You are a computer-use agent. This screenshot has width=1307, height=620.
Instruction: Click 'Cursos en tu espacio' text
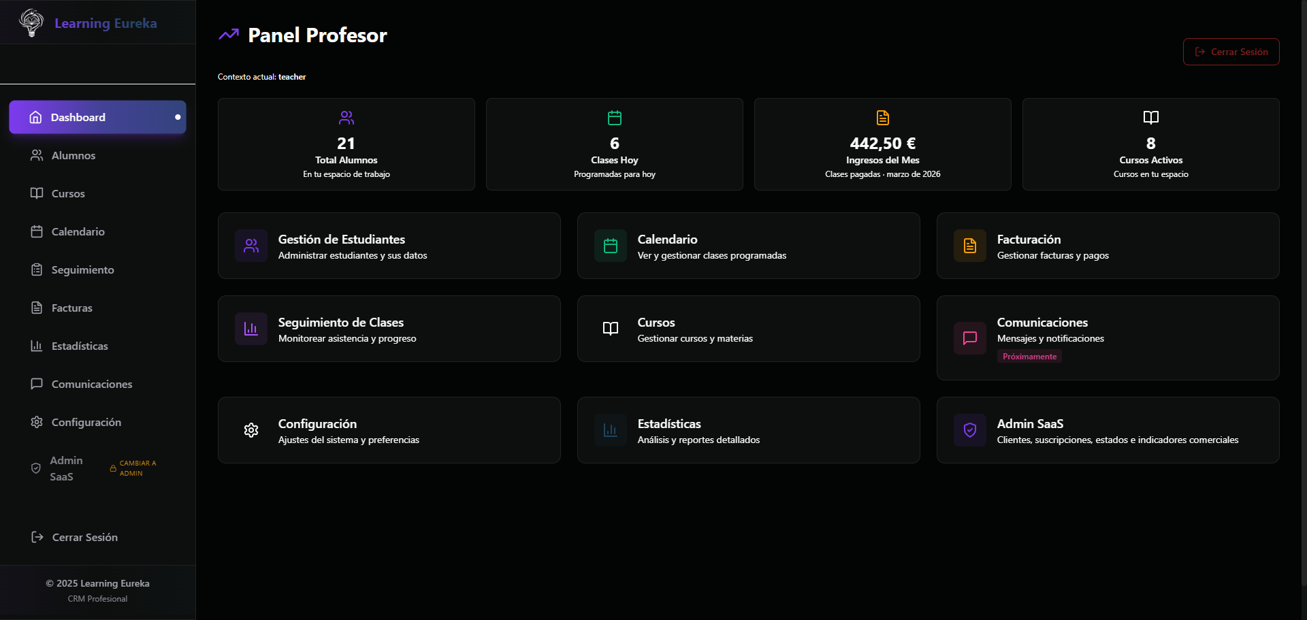coord(1151,174)
